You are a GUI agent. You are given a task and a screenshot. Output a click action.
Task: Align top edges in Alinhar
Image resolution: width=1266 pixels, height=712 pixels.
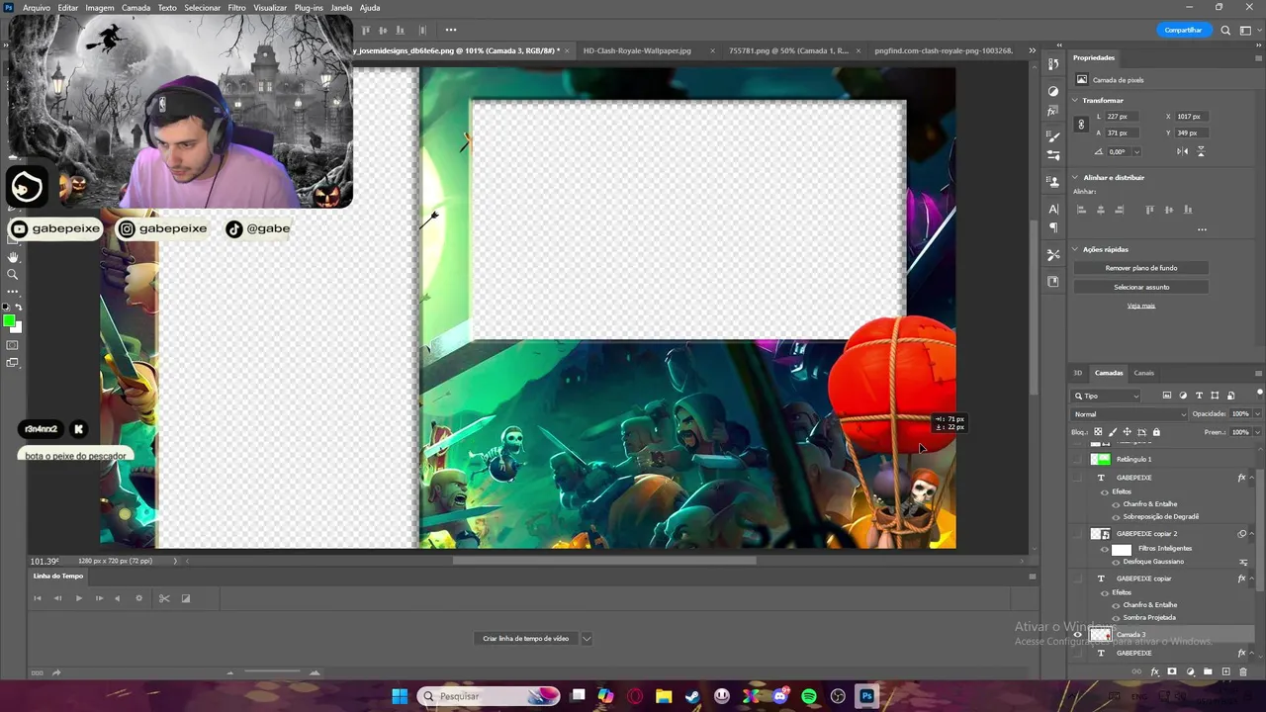1150,210
